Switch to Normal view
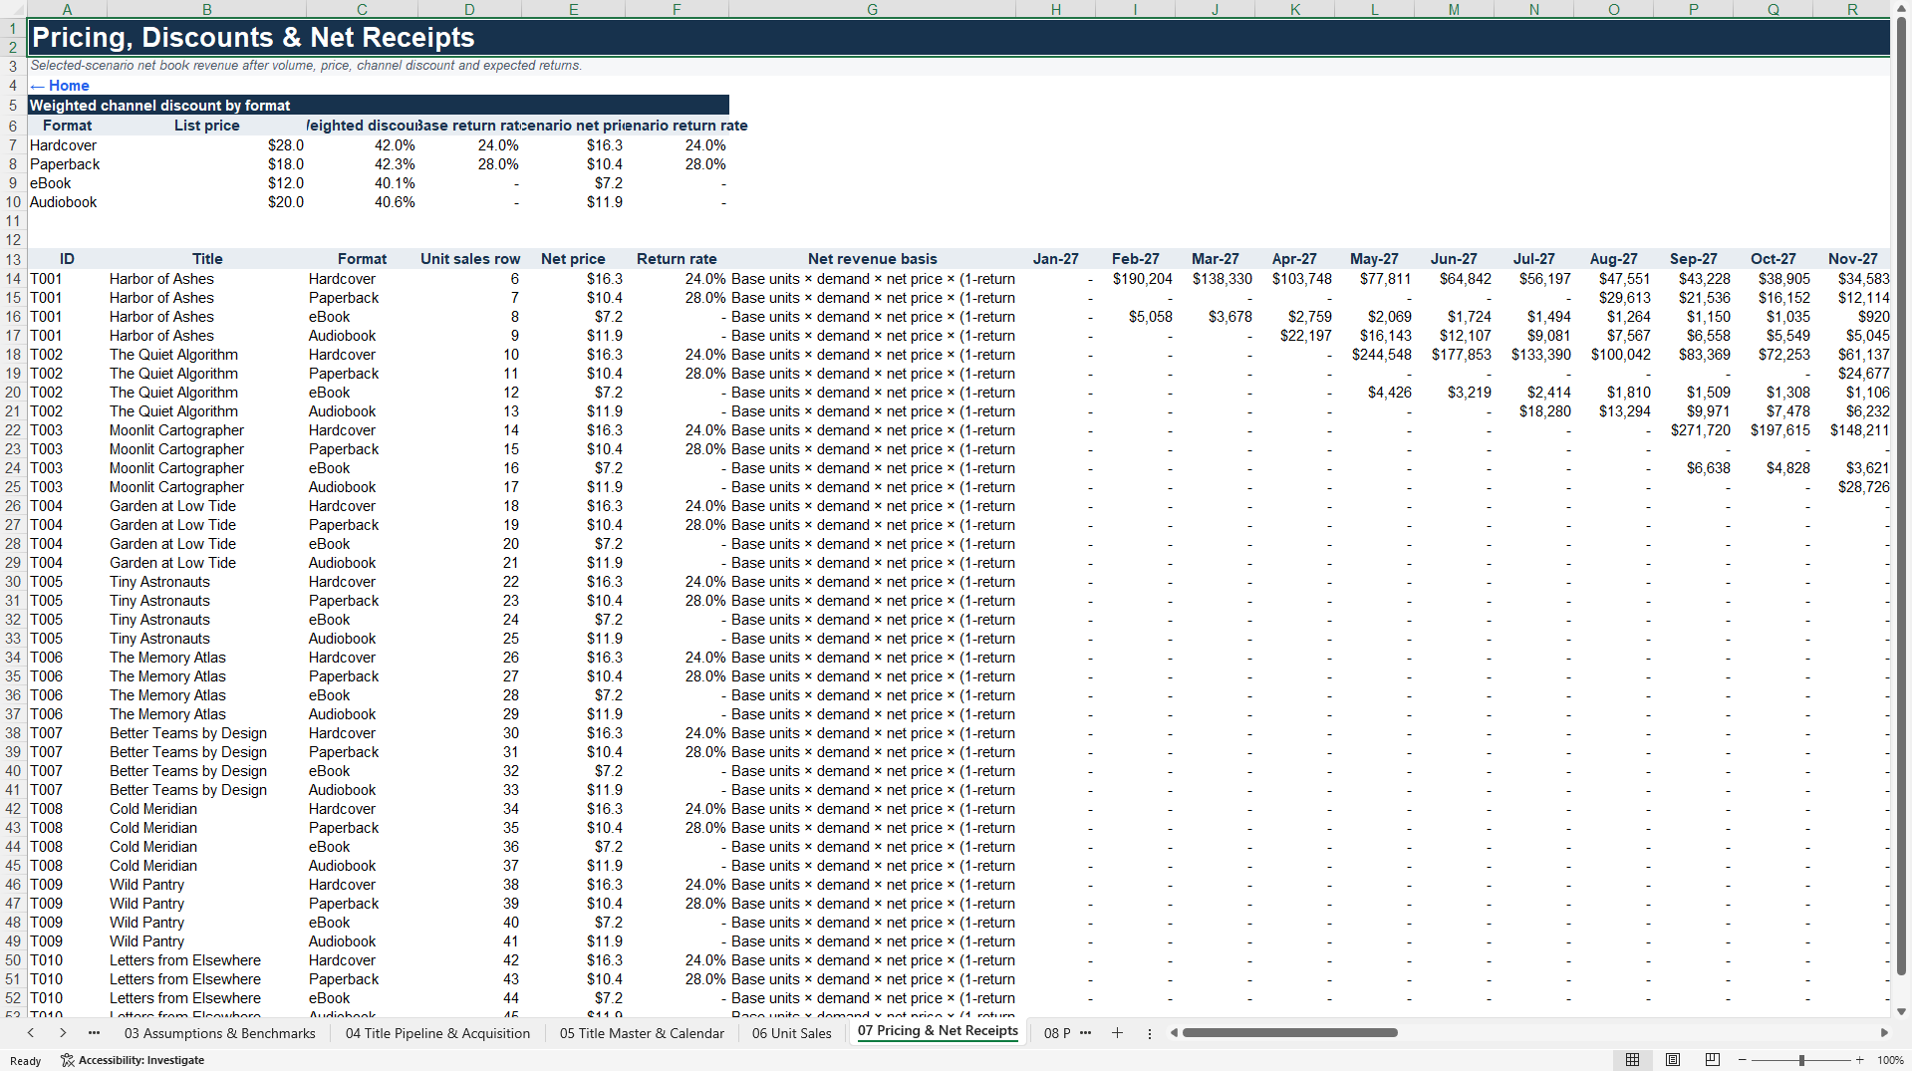1912x1071 pixels. click(1632, 1060)
